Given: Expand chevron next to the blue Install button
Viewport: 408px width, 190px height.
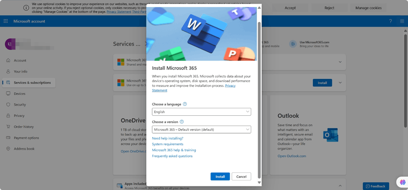Looking at the screenshot, I should click(340, 83).
